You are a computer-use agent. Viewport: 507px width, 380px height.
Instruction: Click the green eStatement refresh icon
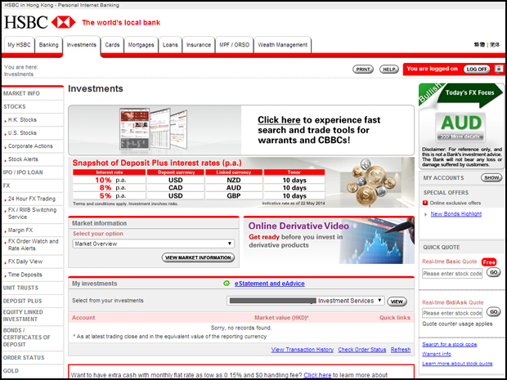click(227, 284)
